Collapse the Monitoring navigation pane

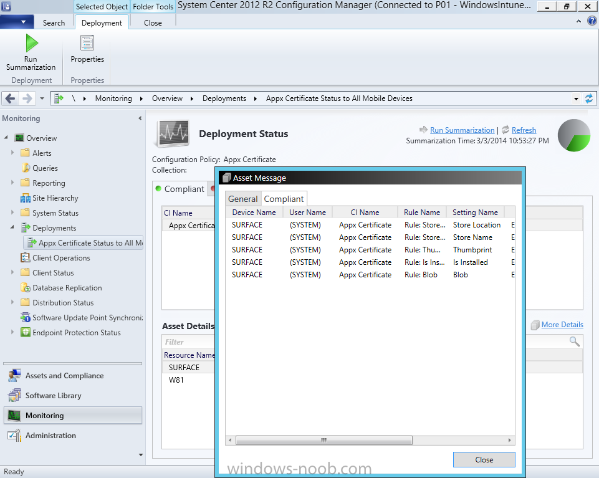coord(140,118)
